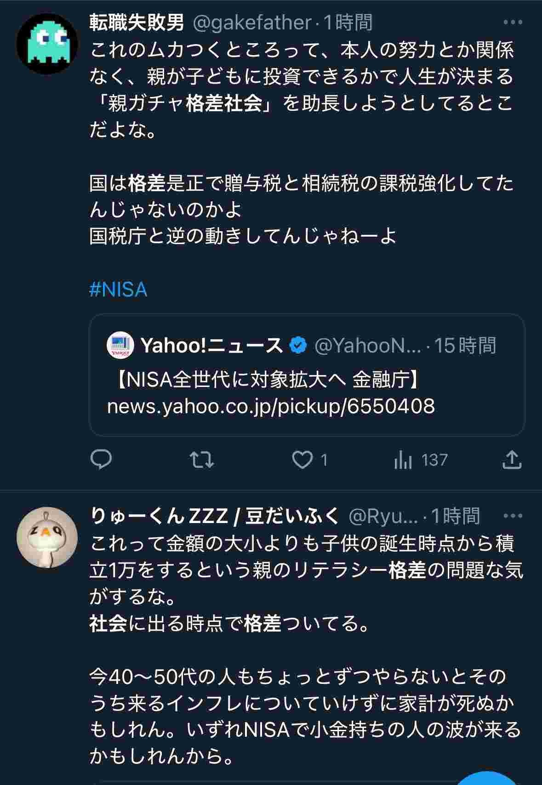The height and width of the screenshot is (785, 542).
Task: Open りゅーくん's bird avatar profile
Action: coord(47,537)
